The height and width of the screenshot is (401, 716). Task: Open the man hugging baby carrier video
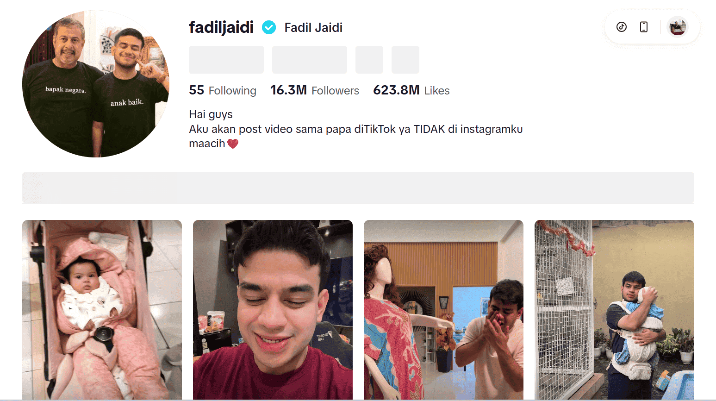(614, 310)
